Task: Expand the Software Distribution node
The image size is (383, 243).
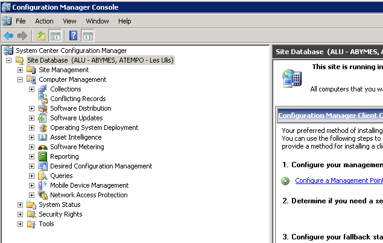Action: [31, 108]
